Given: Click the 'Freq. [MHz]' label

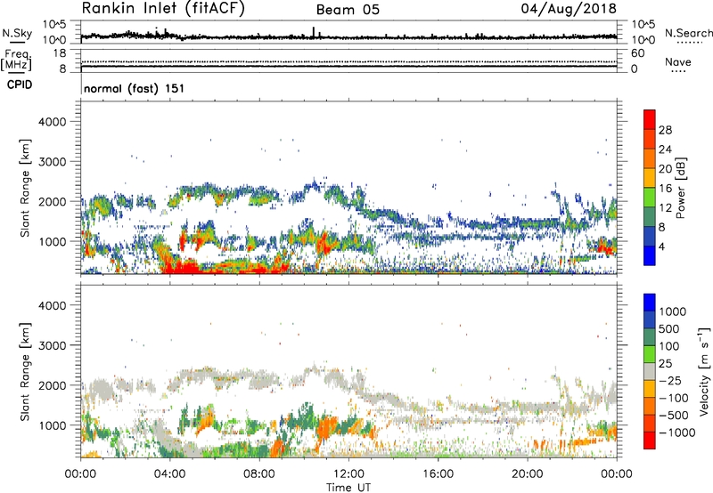Looking at the screenshot, I should (x=16, y=61).
